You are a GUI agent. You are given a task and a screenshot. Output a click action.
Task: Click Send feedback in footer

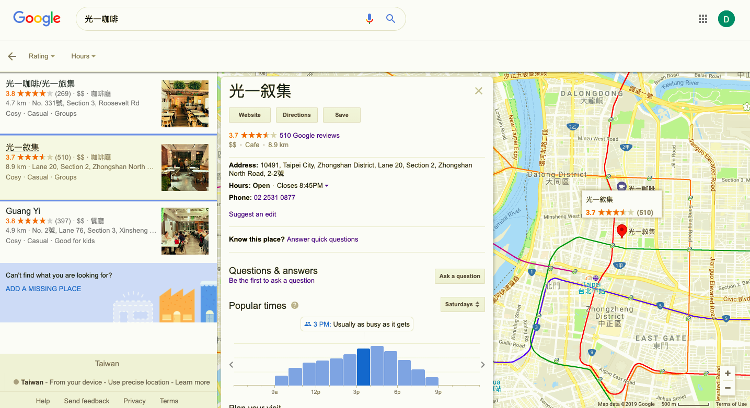click(87, 401)
